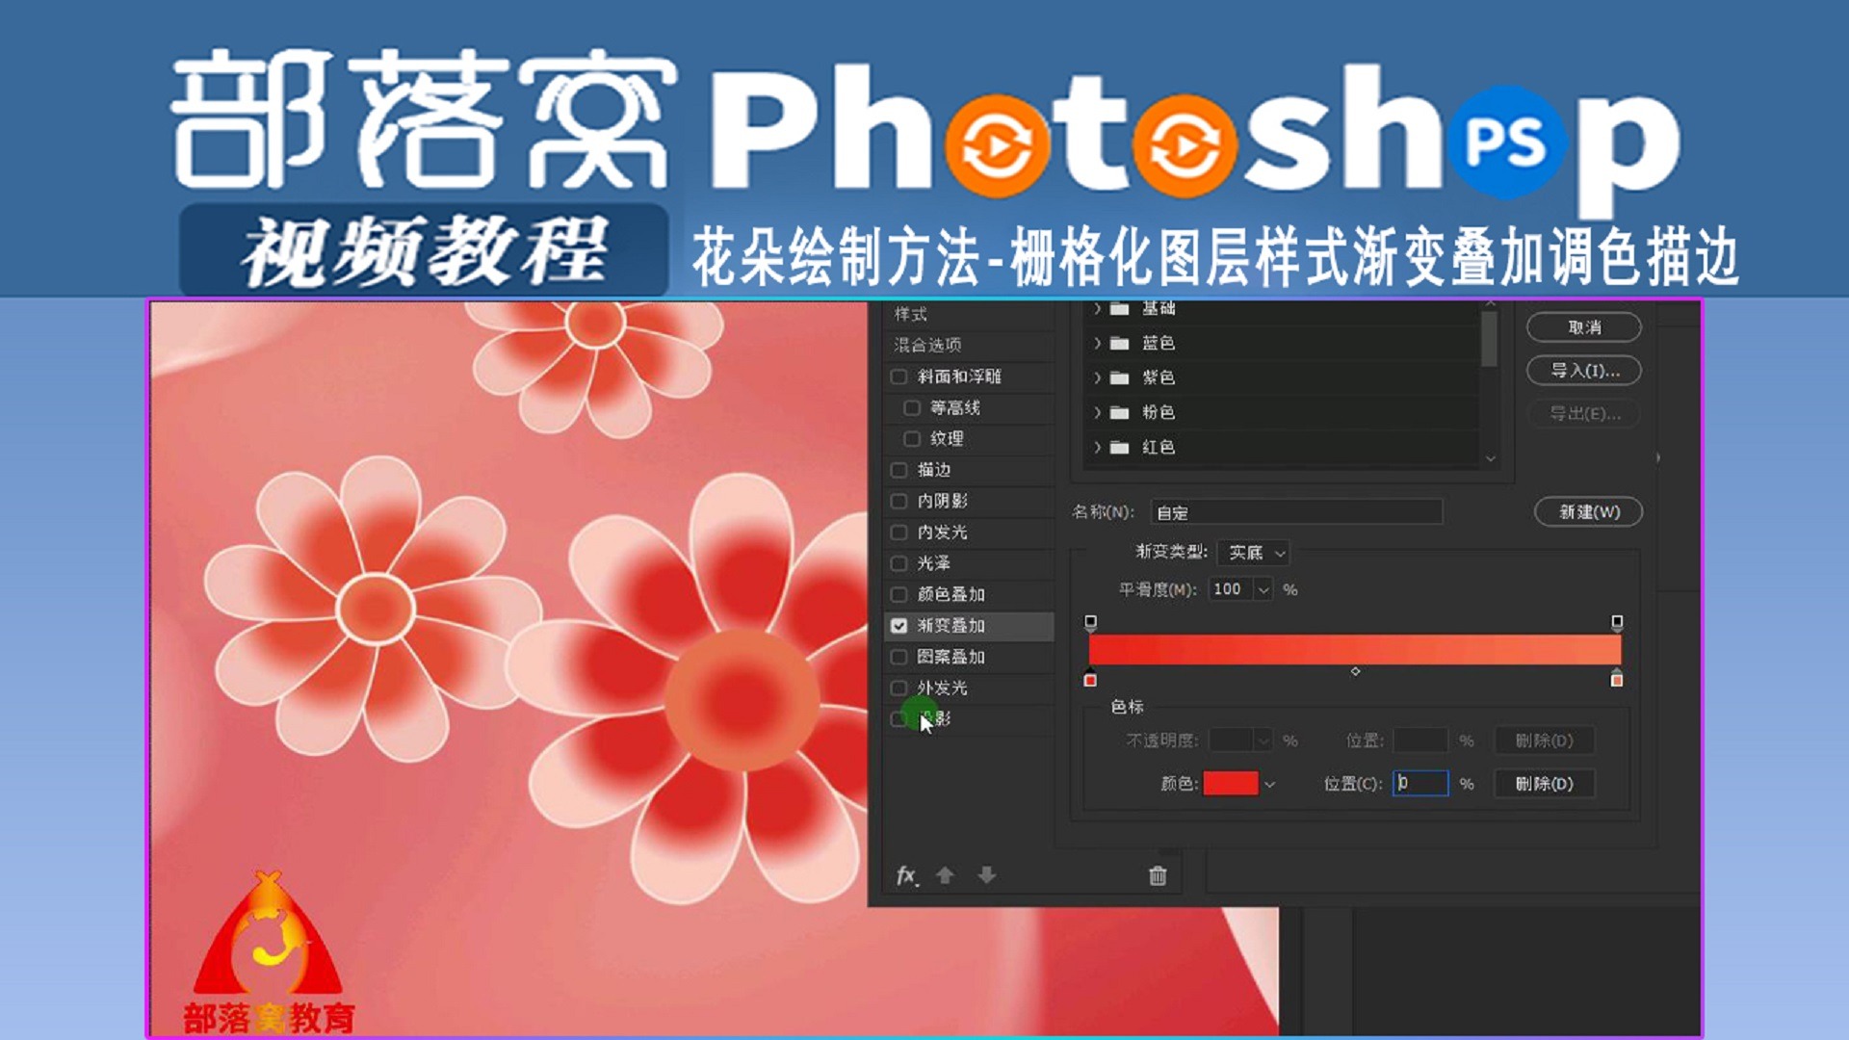
Task: Select the 外发光 style entry label
Action: tap(942, 688)
